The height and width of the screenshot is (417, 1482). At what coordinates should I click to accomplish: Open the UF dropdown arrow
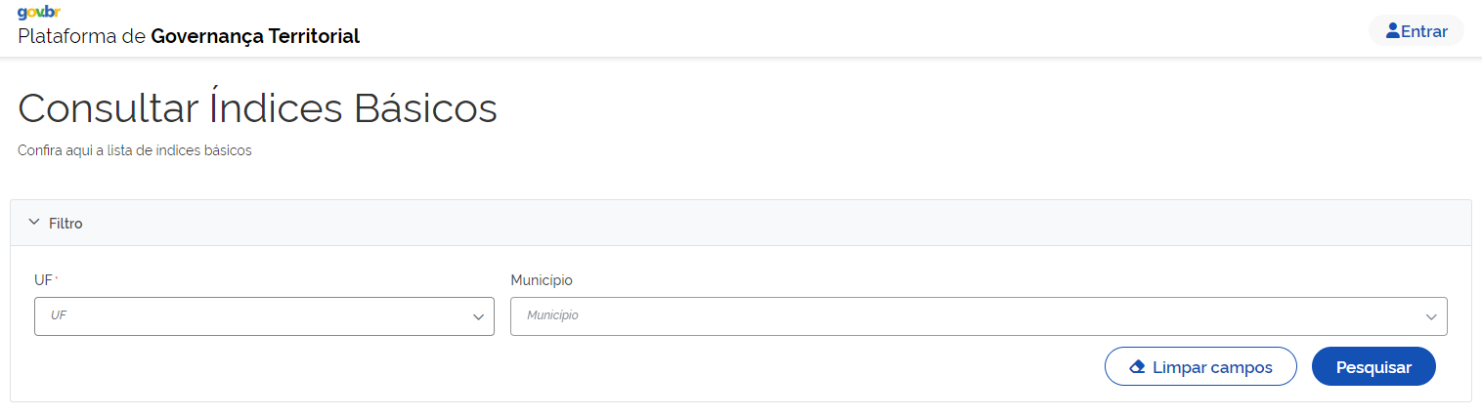(478, 317)
